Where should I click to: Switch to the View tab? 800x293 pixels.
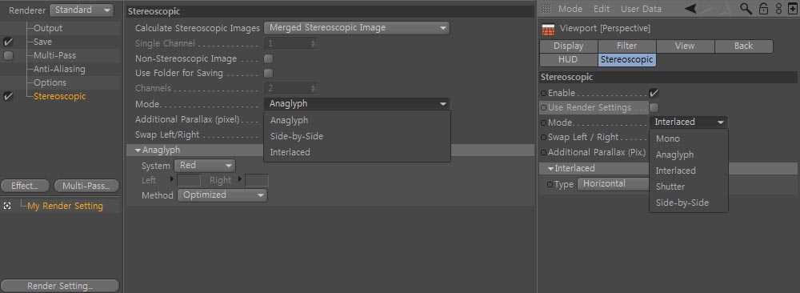click(685, 46)
